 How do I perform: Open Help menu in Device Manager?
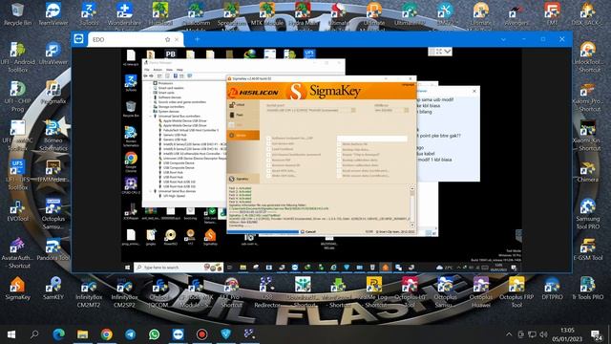pos(179,70)
